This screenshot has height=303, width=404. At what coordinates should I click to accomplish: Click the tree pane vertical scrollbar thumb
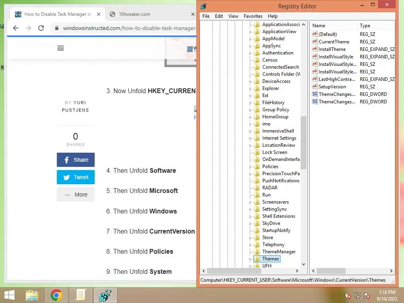[x=303, y=142]
